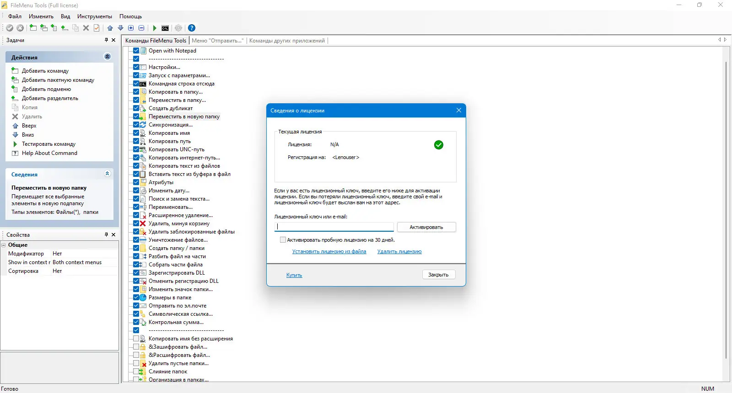Click Add batch command icon in the toolbar

(43, 28)
